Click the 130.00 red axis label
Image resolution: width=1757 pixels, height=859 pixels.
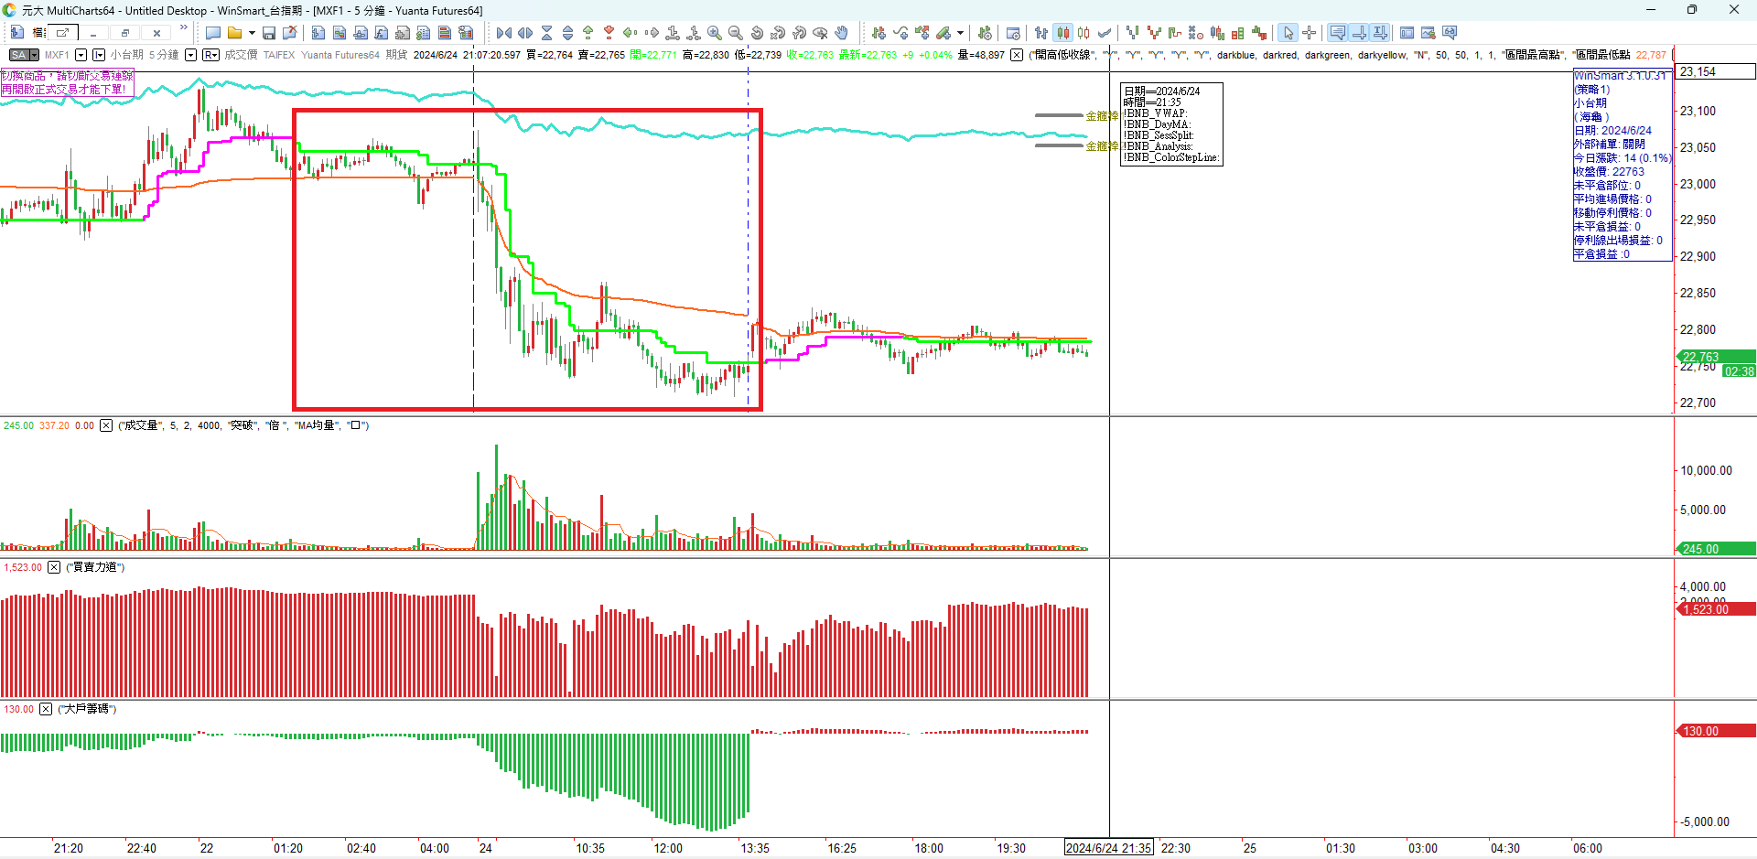click(1717, 731)
